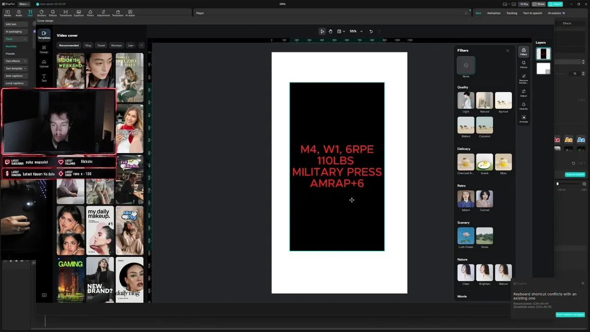Open the Opacity tool
Screen dimensions: 590x332
tap(524, 106)
